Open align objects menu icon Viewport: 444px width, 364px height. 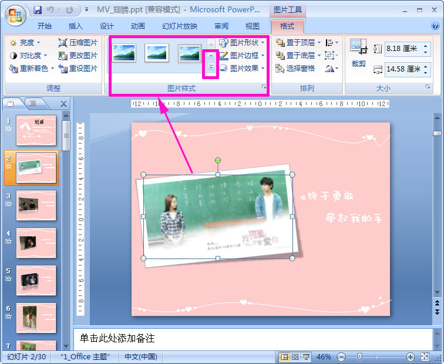(332, 43)
